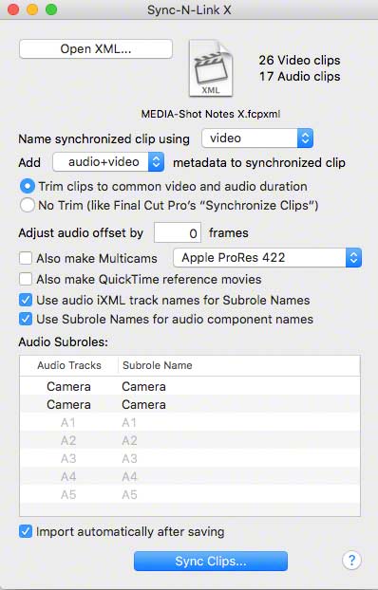The image size is (378, 590).
Task: Click the Audio Tracks column header
Action: point(69,365)
